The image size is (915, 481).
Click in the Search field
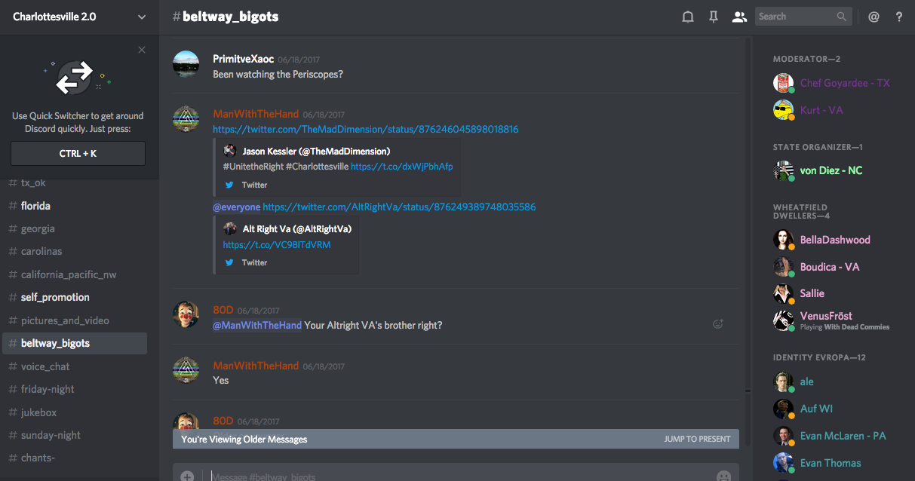point(795,17)
